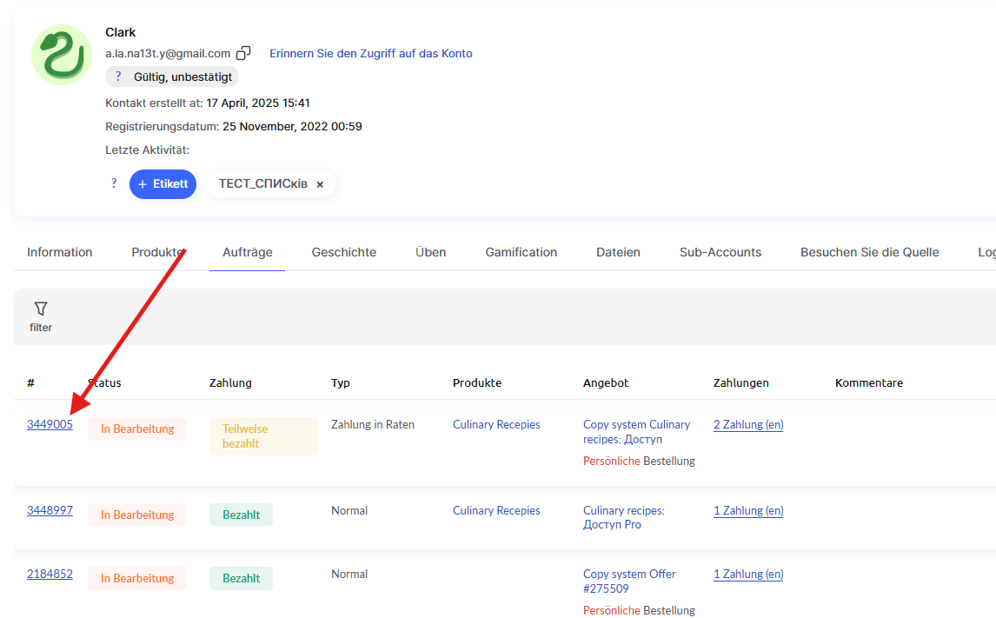Select the Geschichte tab
Viewport: 996px width, 618px height.
pos(344,252)
